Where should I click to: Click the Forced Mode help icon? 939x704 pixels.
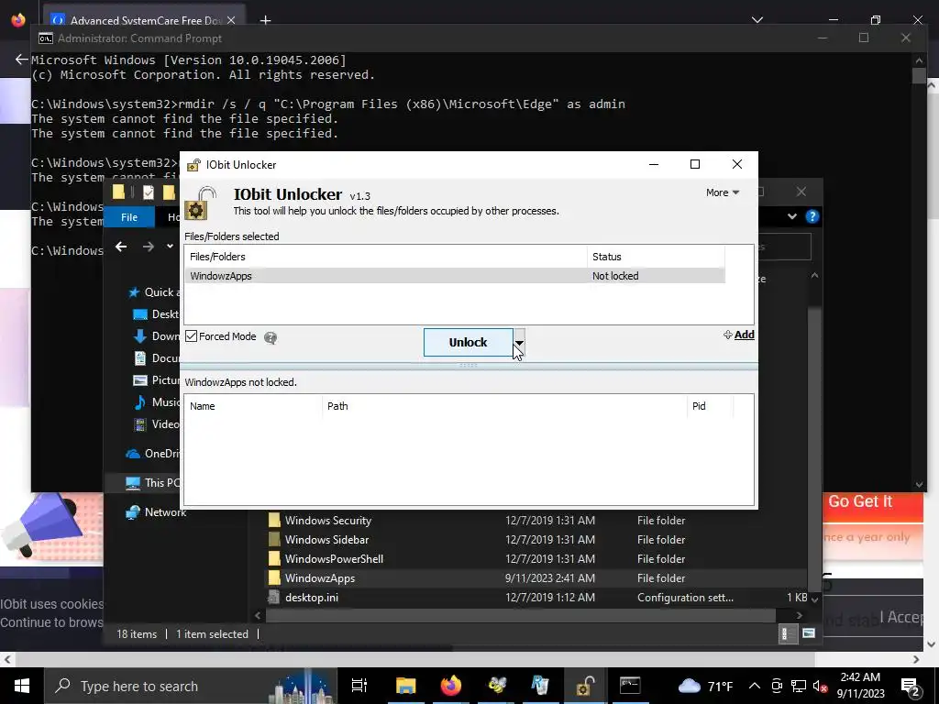(x=271, y=338)
